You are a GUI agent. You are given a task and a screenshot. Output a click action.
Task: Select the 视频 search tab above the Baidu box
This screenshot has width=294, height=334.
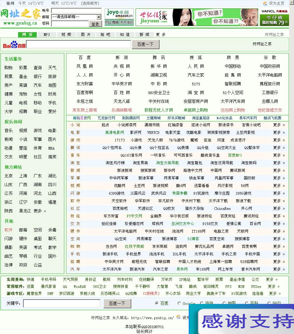[x=66, y=34]
